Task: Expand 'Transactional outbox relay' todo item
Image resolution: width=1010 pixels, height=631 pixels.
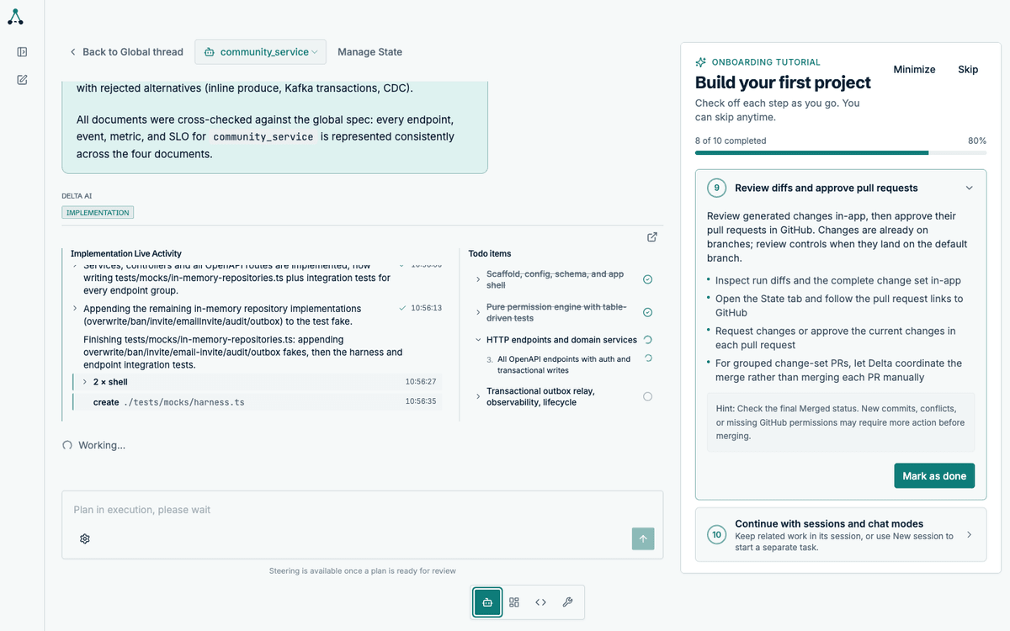Action: (478, 396)
